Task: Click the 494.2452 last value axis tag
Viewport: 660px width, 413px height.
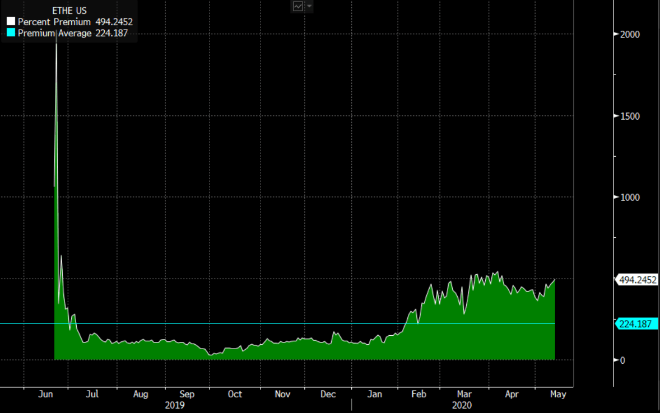Action: pyautogui.click(x=637, y=280)
